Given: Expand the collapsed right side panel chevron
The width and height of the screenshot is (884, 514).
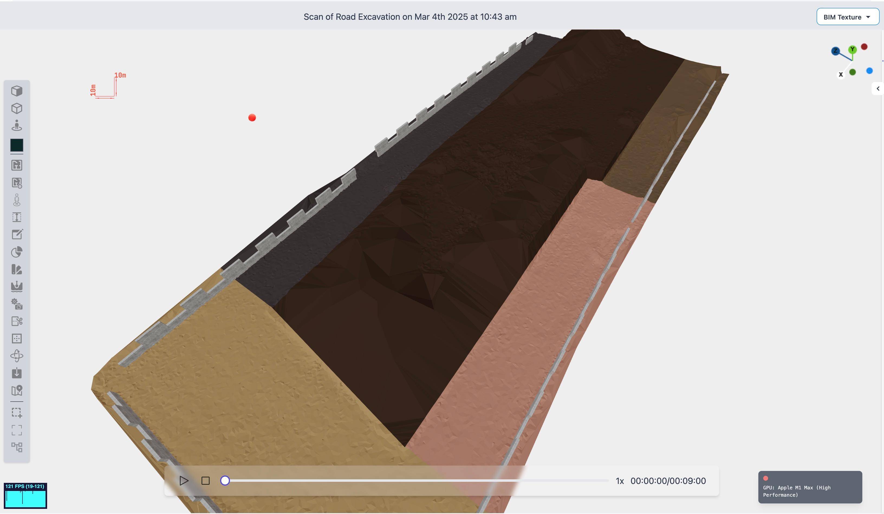Looking at the screenshot, I should (x=878, y=89).
